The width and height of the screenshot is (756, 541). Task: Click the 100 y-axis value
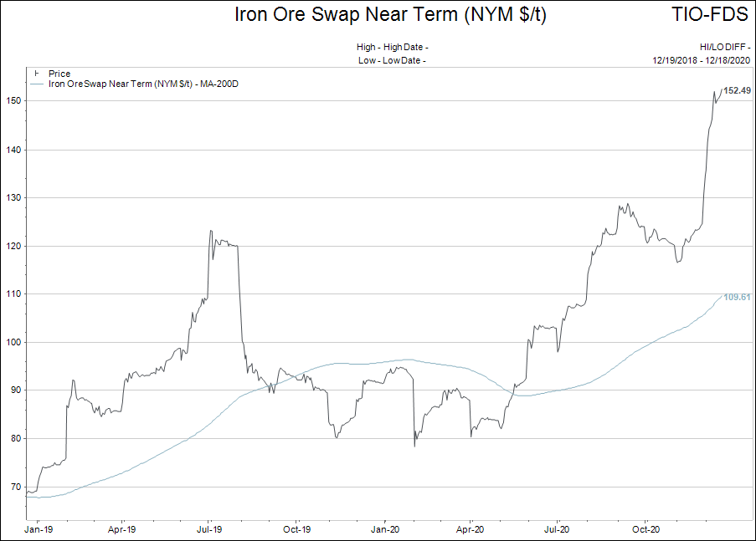pyautogui.click(x=13, y=342)
